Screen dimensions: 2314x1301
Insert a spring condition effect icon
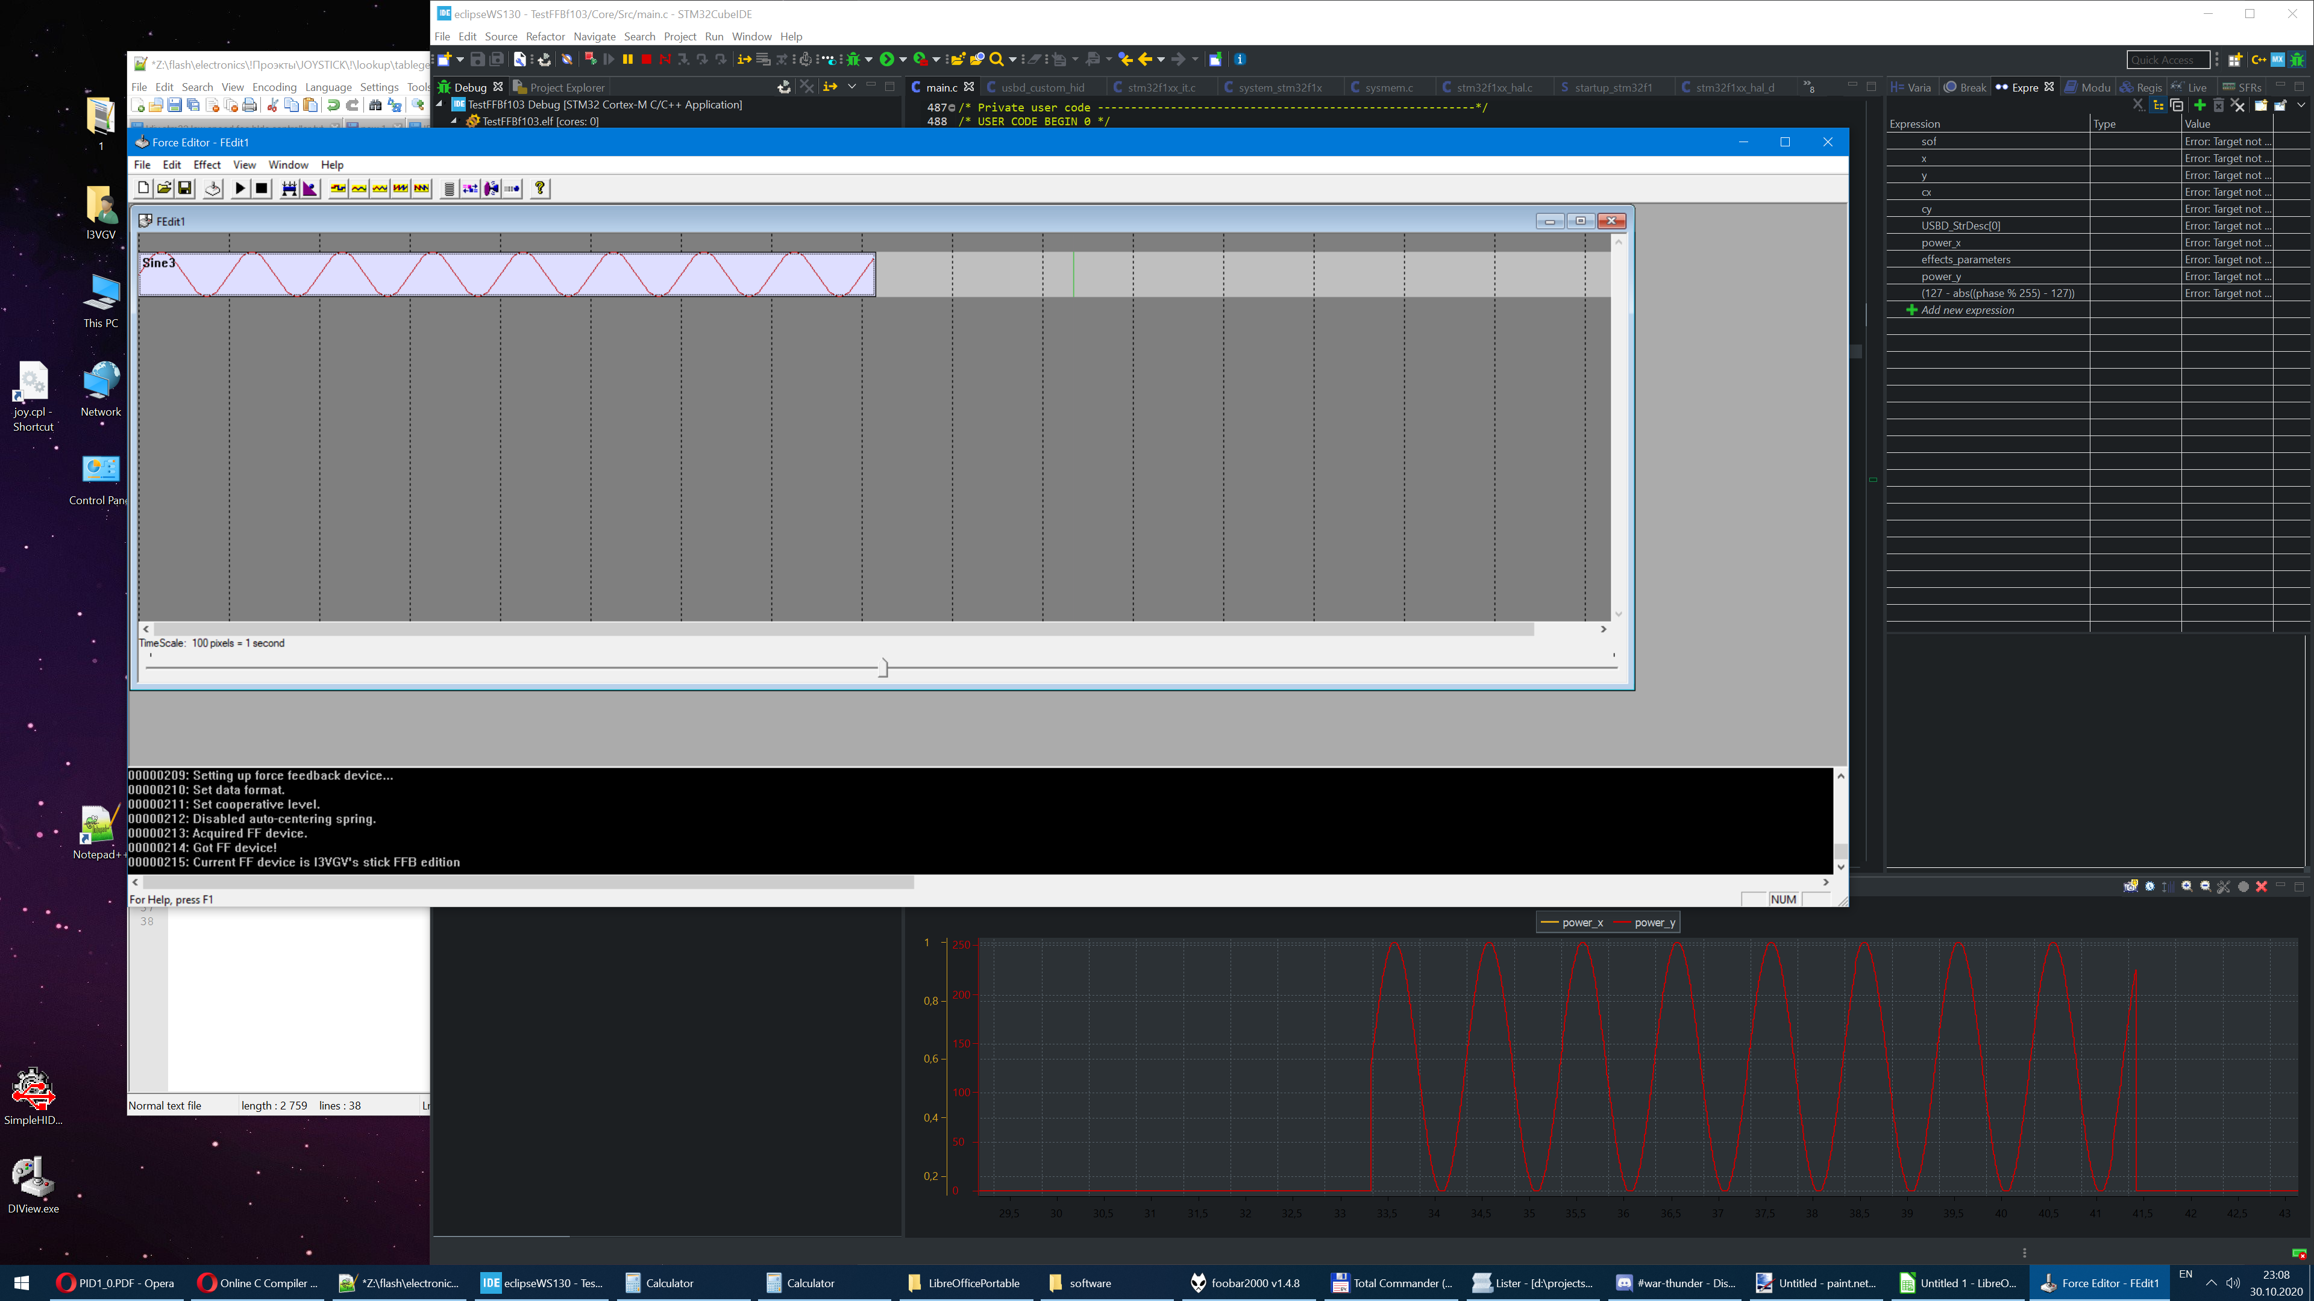tap(449, 188)
